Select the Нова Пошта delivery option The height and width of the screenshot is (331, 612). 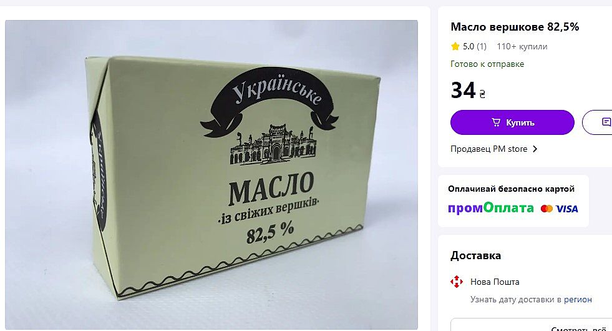click(x=495, y=282)
